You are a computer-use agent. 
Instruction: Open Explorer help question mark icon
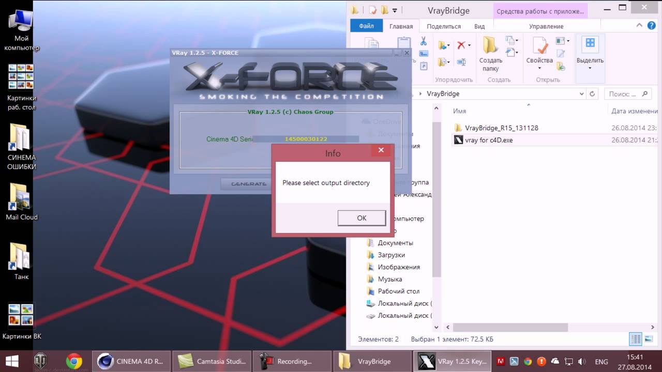point(653,26)
